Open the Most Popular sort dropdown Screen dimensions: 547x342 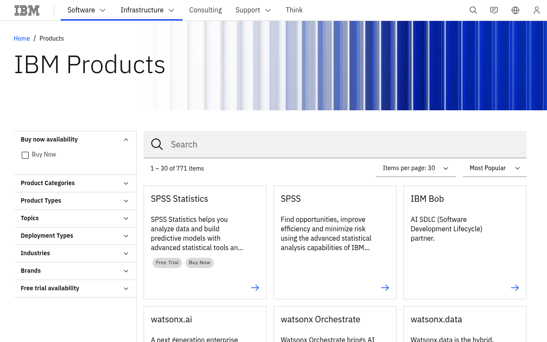[494, 168]
